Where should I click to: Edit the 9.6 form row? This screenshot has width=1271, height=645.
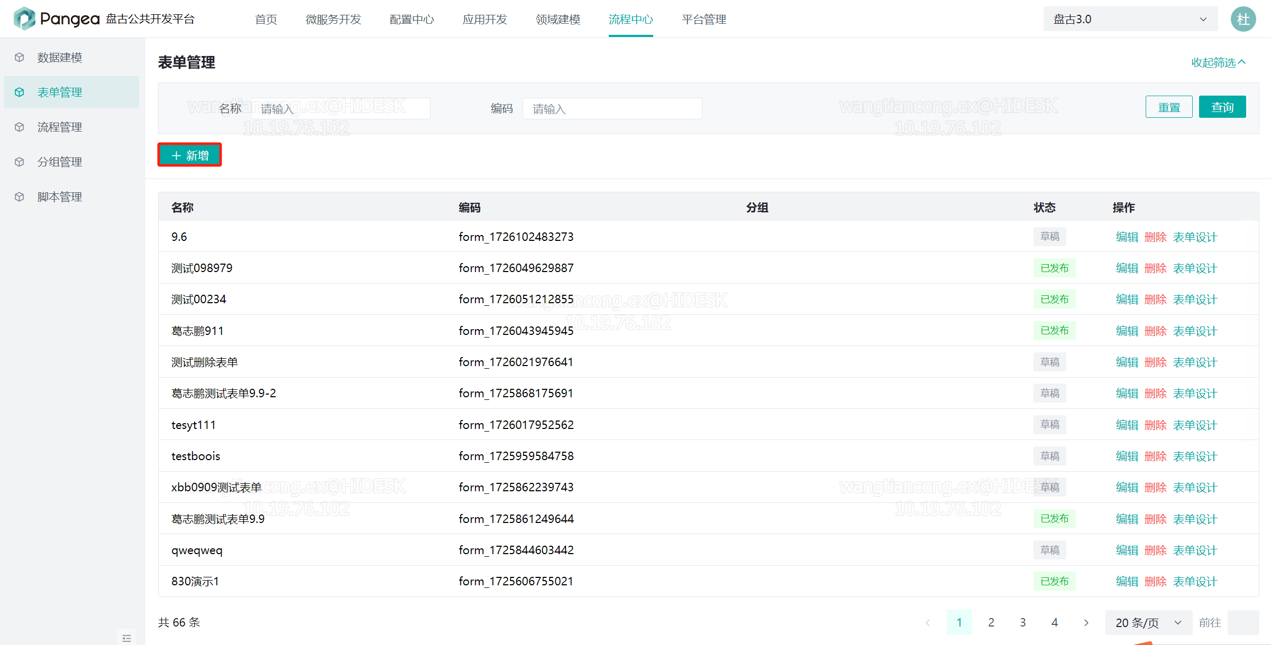coord(1127,237)
